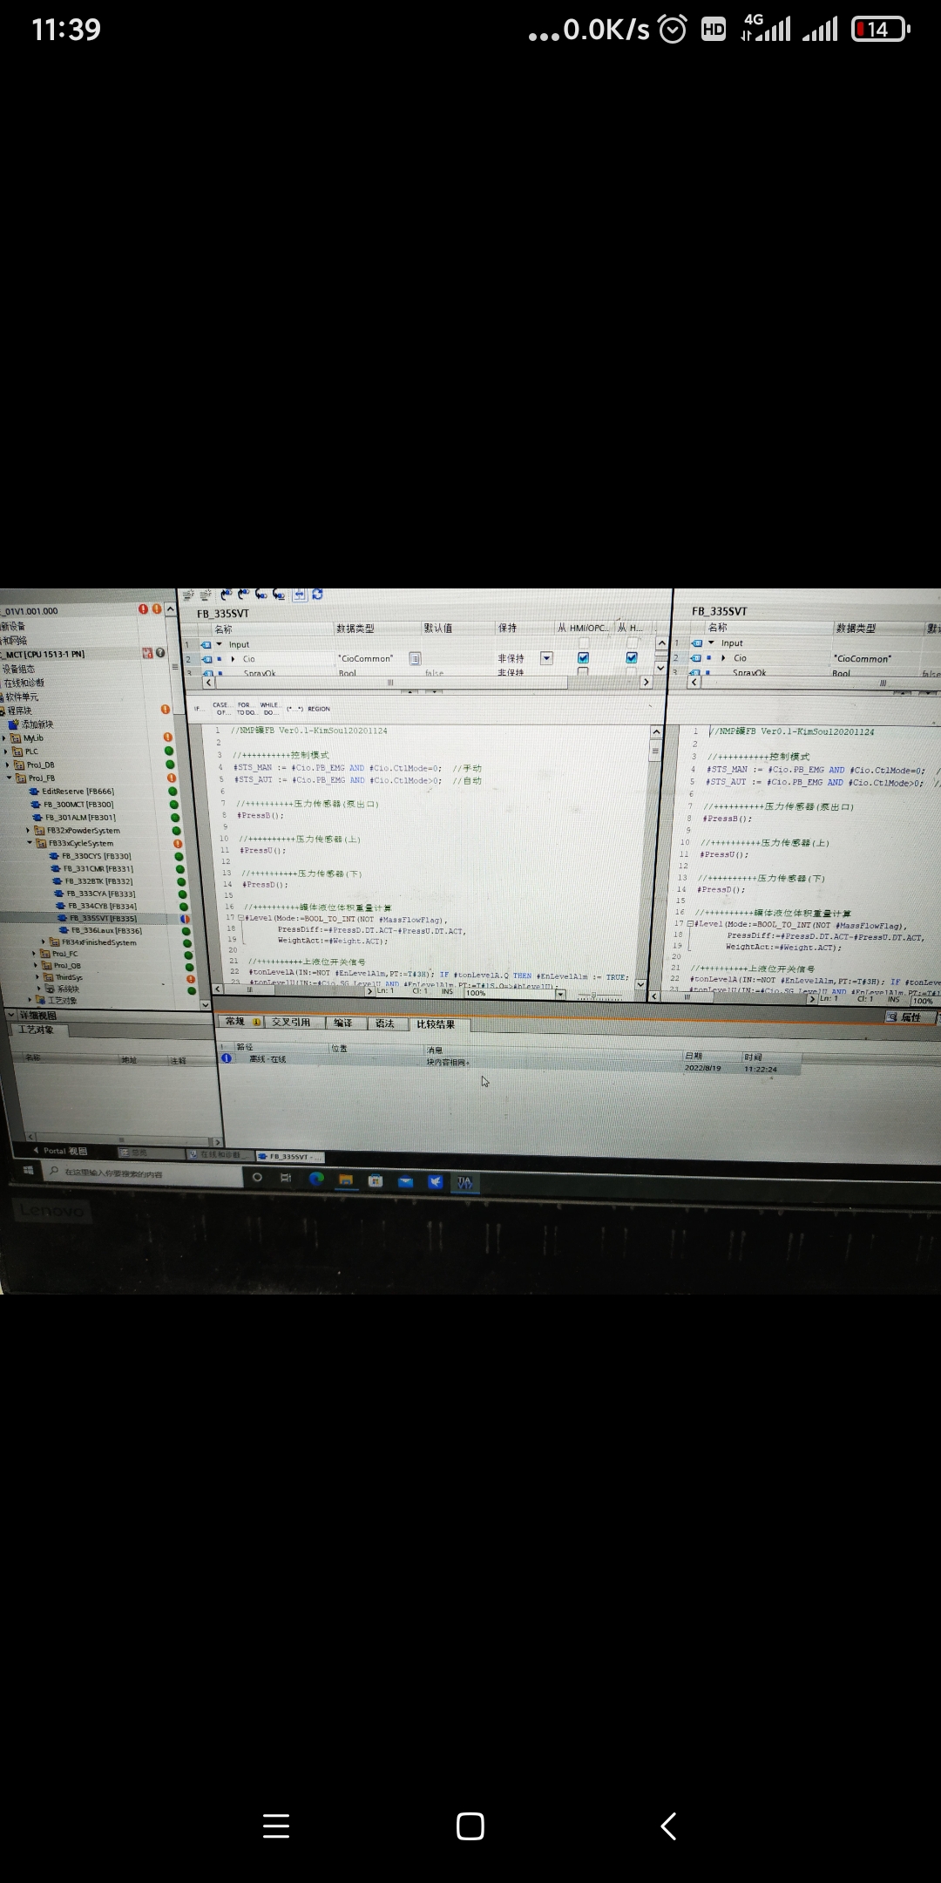Collapse the FB33xCycleSystem folder

tap(30, 843)
